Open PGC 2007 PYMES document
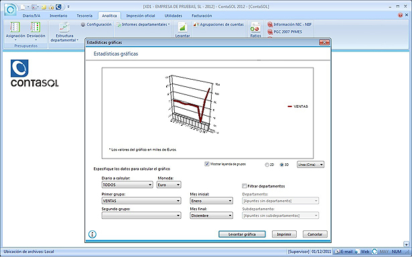412x257 pixels. tap(285, 31)
